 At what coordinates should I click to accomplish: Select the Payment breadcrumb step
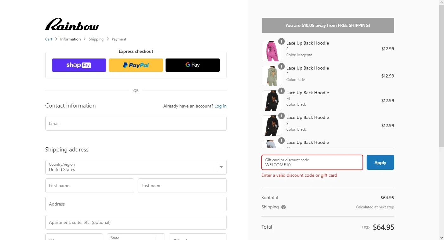[x=119, y=39]
